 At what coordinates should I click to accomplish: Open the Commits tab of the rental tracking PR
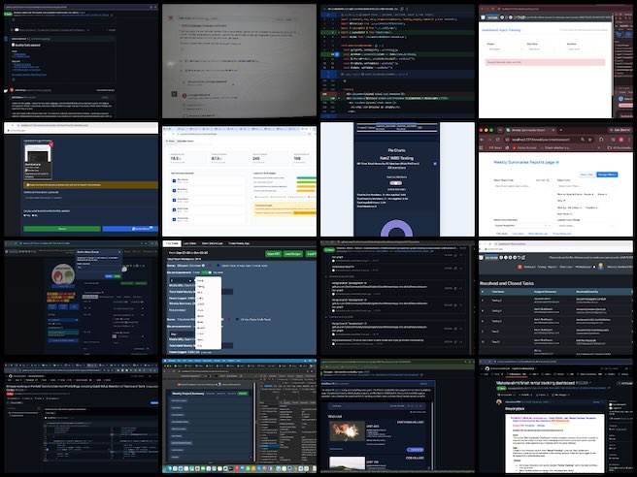[x=525, y=395]
